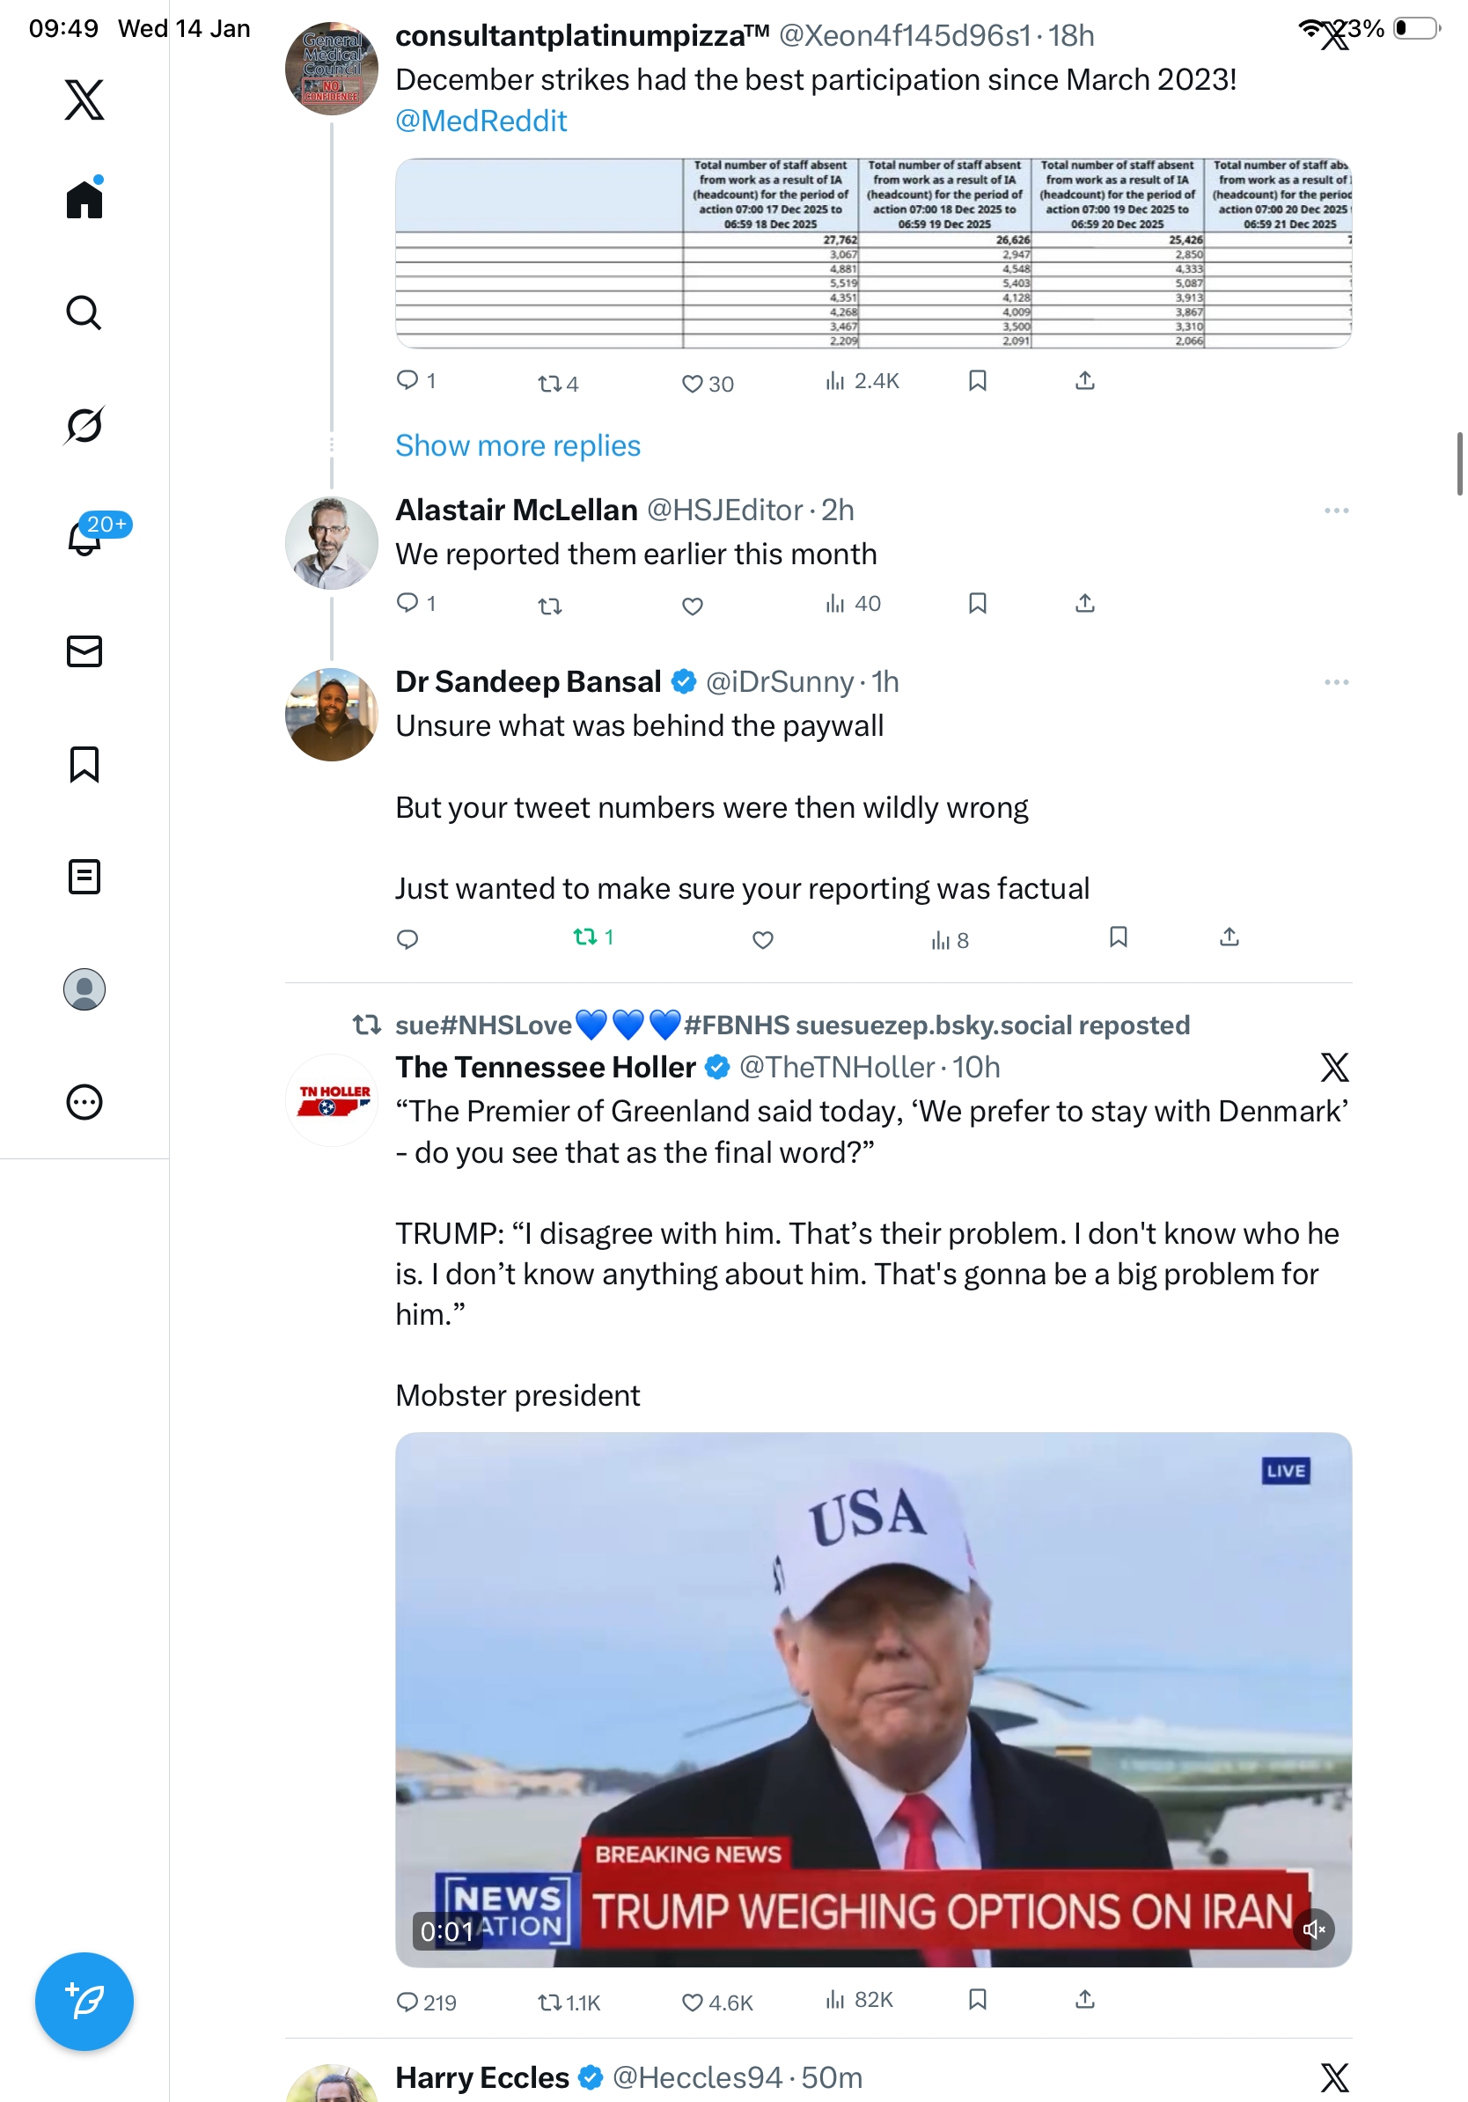
Task: Like the Tennessee Holler post
Action: pyautogui.click(x=693, y=2003)
